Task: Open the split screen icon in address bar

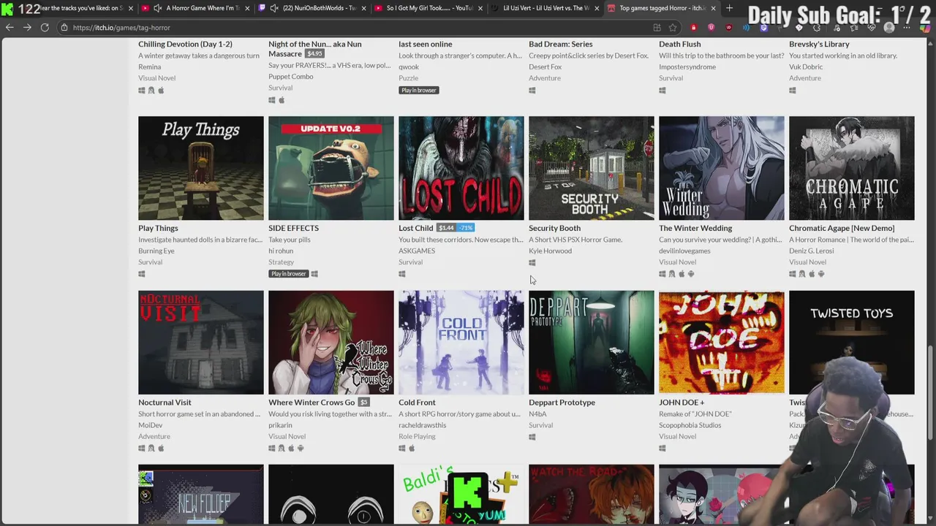Action: click(657, 28)
